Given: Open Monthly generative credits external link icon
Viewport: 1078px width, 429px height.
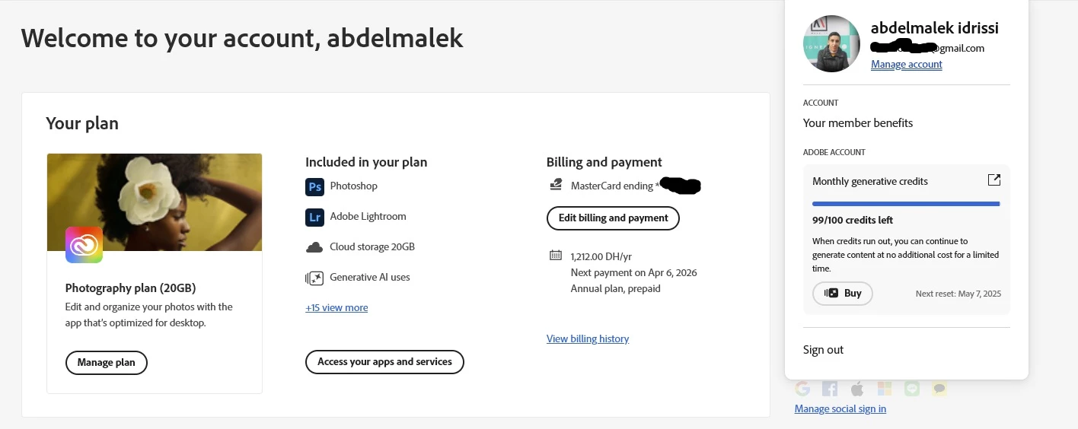Looking at the screenshot, I should [993, 180].
